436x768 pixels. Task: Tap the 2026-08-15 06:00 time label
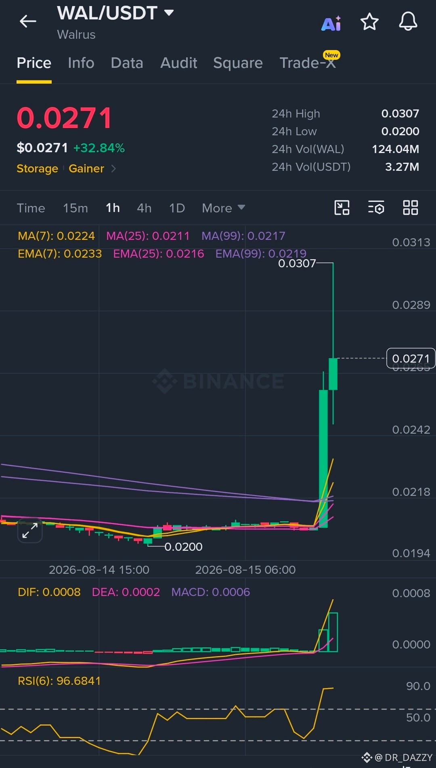tap(245, 570)
